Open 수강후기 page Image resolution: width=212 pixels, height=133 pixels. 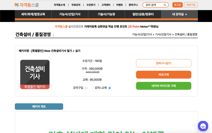click(91, 5)
